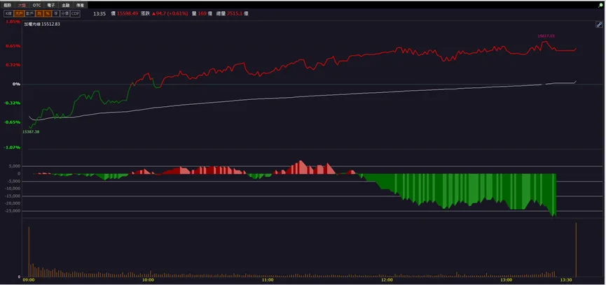Click the button between % and 分價
This screenshot has width=606, height=285.
click(x=56, y=13)
